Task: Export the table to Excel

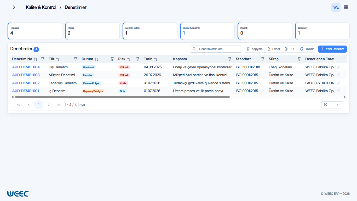Action: pos(274,49)
